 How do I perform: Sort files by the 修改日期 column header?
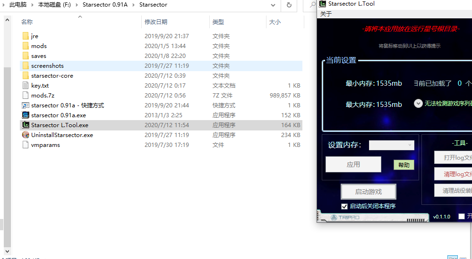point(156,22)
